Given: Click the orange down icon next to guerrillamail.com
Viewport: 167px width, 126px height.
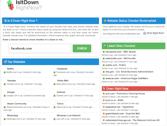Looking at the screenshot, I should (x=103, y=114).
